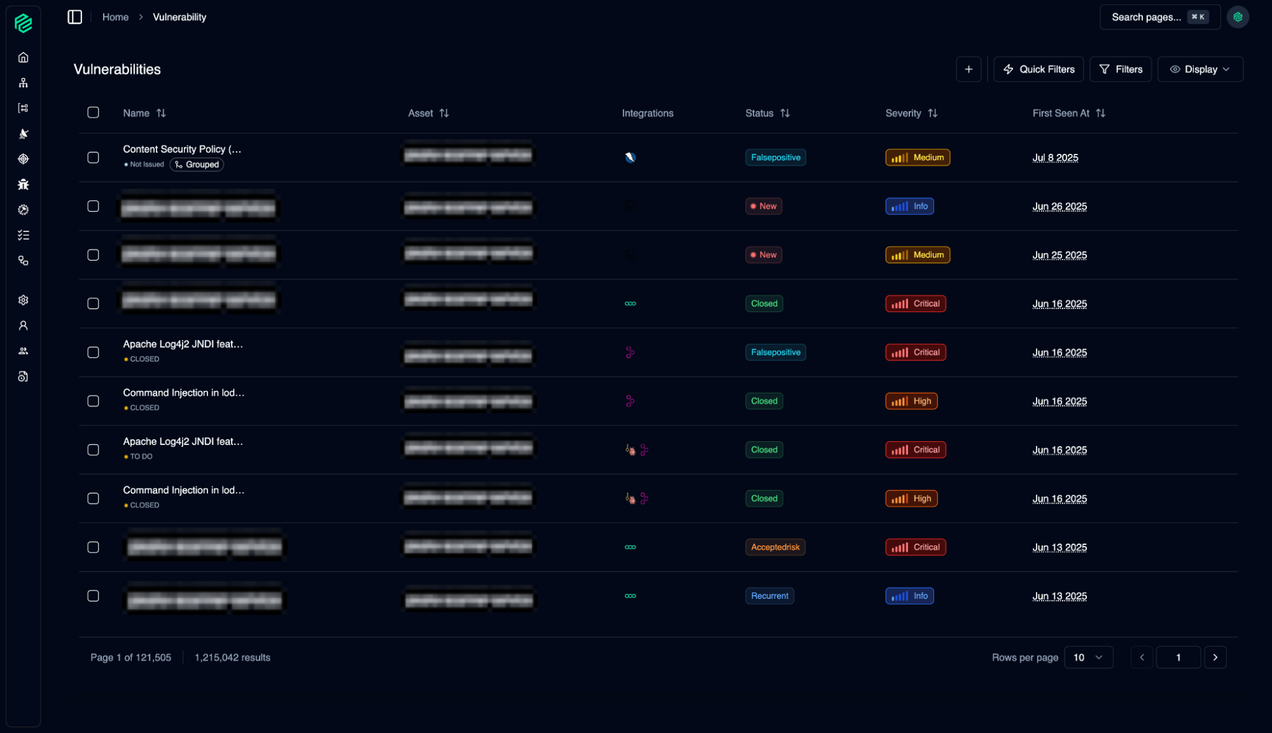
Task: Toggle the sidebar panel icon beside Home
Action: [75, 17]
